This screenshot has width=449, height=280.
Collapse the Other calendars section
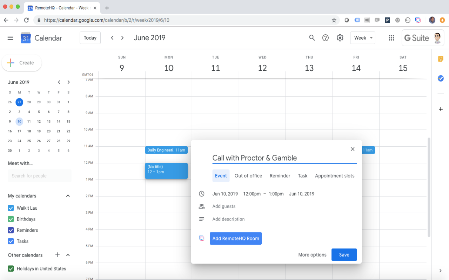[x=68, y=255]
